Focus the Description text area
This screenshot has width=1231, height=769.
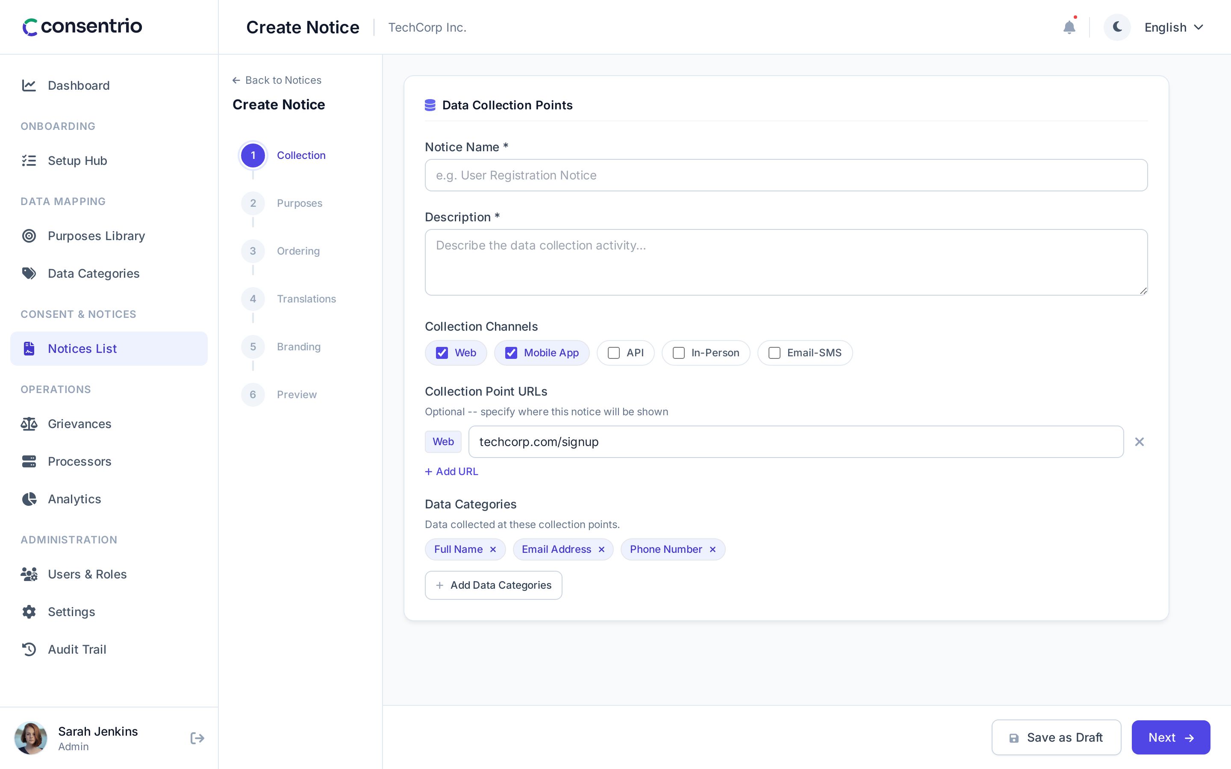786,262
